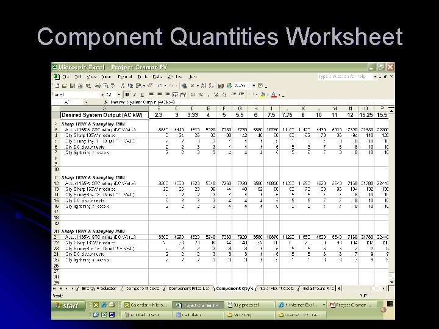Select column G header
Screen dimensions: 439x329
pos(240,108)
